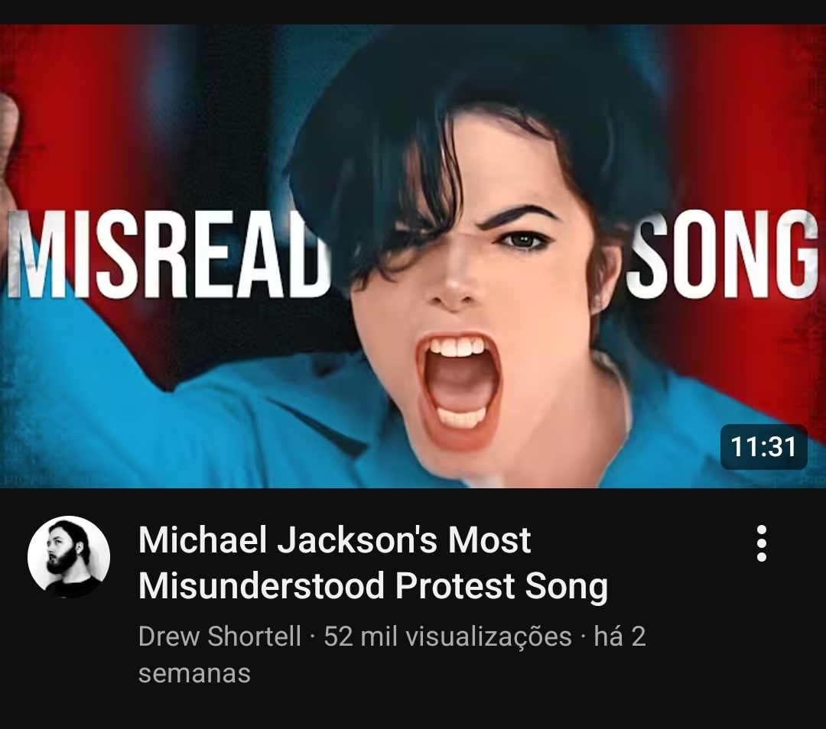Click the word "semanas" in metadata line
826x729 pixels.
pos(194,672)
